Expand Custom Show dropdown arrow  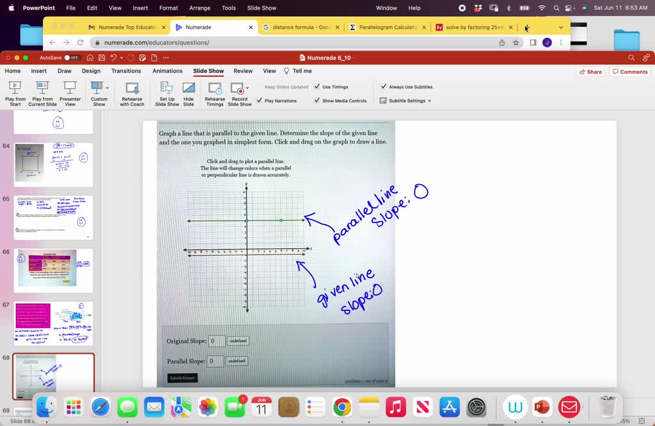[x=107, y=88]
